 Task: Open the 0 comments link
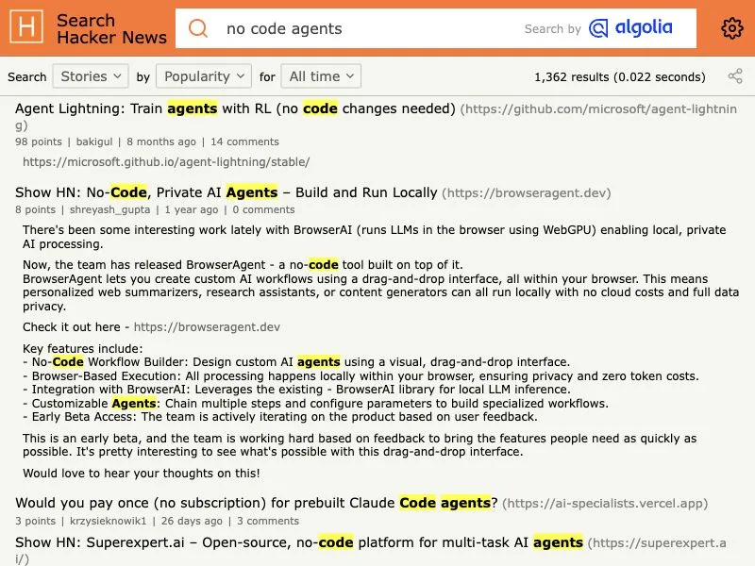coord(263,209)
